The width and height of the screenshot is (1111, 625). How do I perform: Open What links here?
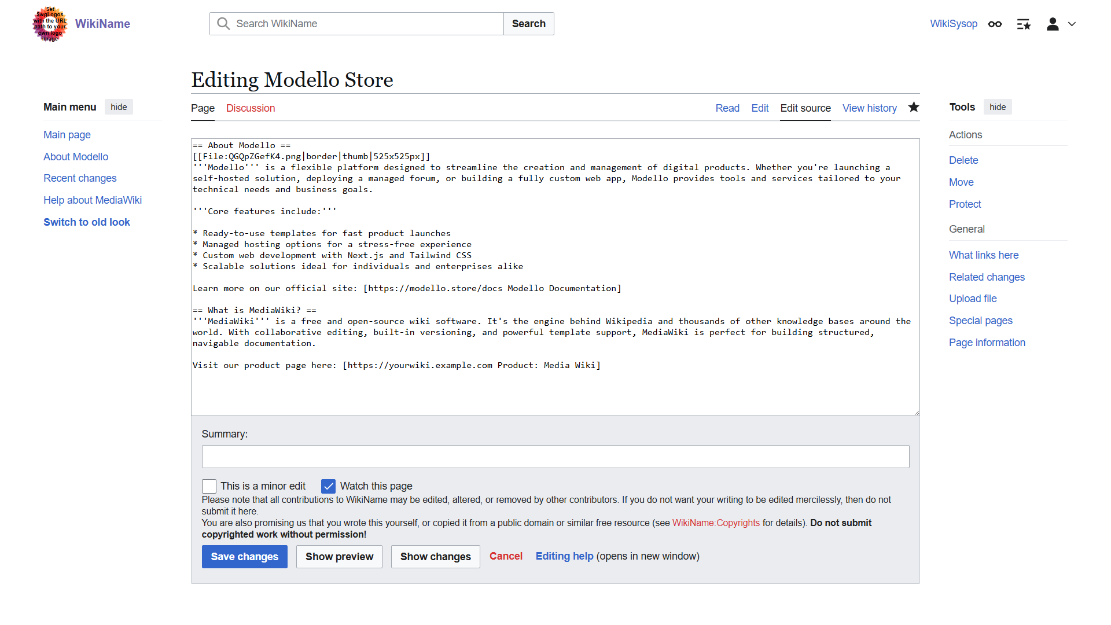[x=984, y=255]
